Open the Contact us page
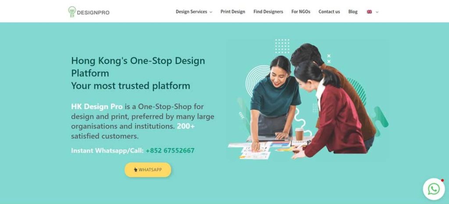Screen dimensions: 449x204 pos(329,12)
